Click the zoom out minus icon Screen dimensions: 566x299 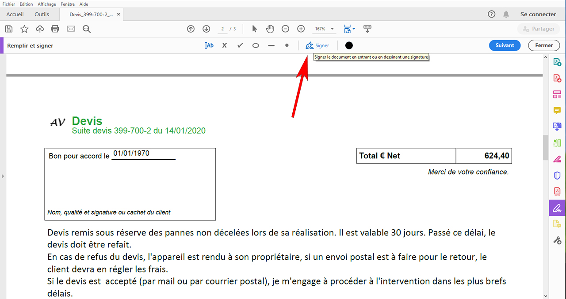(286, 29)
